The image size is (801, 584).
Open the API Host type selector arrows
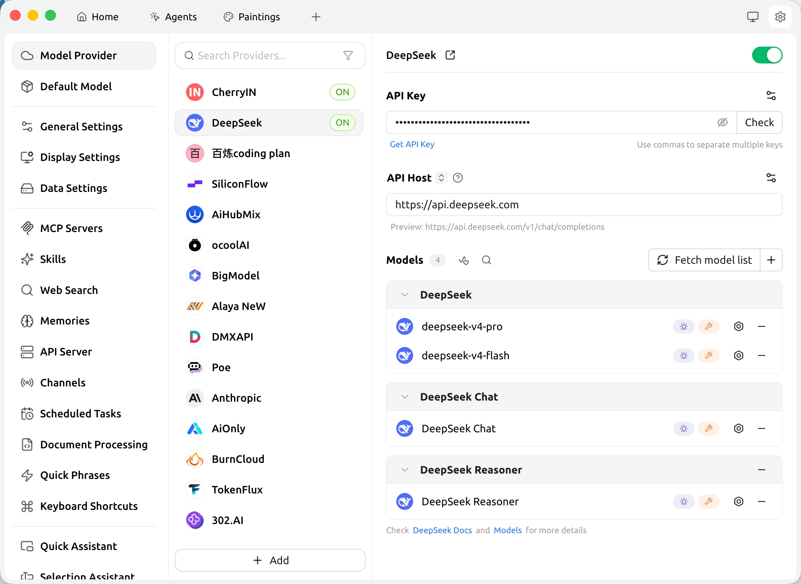tap(441, 178)
